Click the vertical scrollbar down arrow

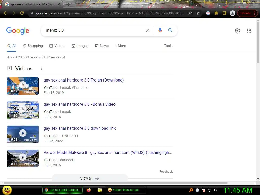click(258, 179)
